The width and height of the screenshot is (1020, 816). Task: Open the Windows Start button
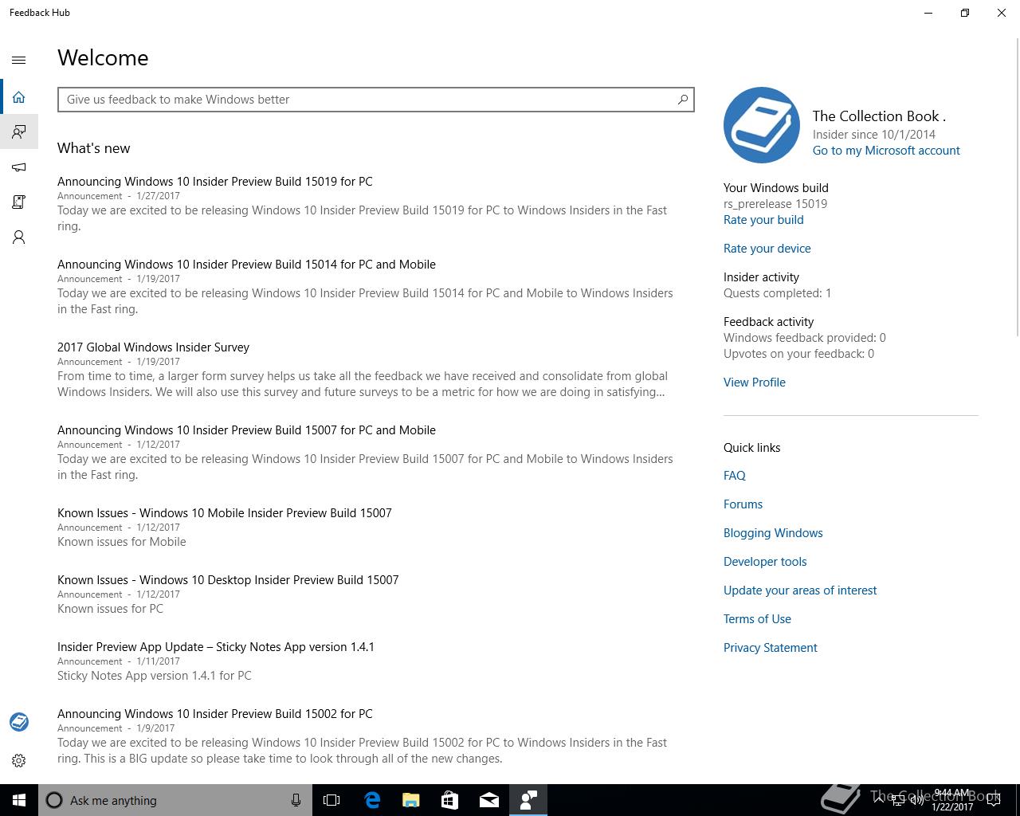coord(19,800)
